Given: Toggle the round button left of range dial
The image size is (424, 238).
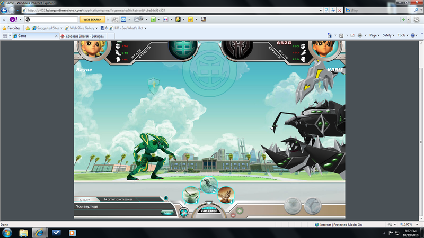Looking at the screenshot, I should click(x=183, y=213).
